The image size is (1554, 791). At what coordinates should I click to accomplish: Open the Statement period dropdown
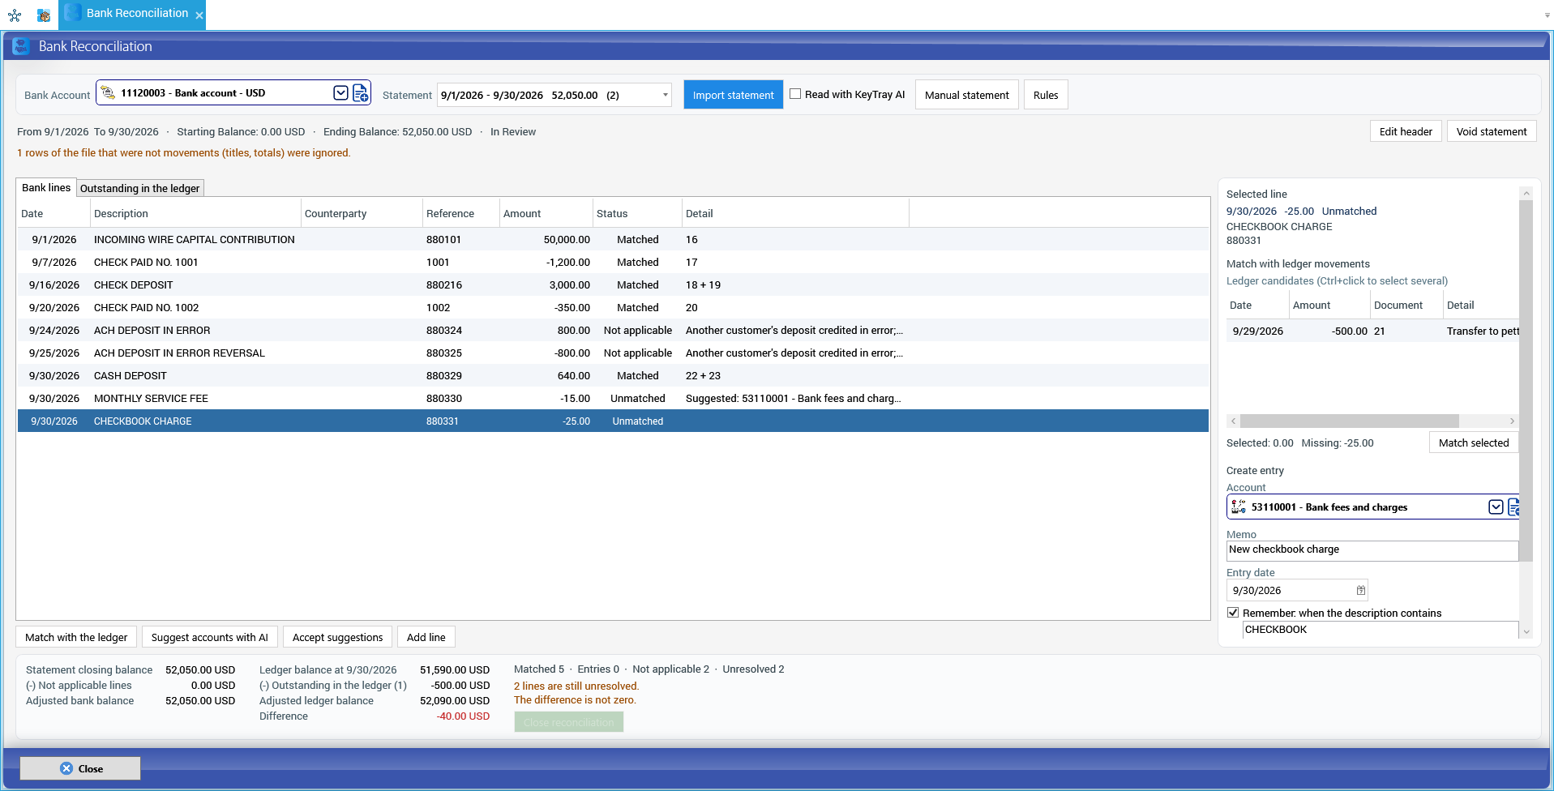[666, 95]
